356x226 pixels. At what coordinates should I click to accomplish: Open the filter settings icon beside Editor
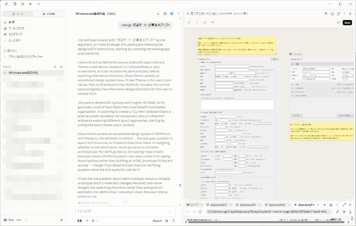point(61,67)
